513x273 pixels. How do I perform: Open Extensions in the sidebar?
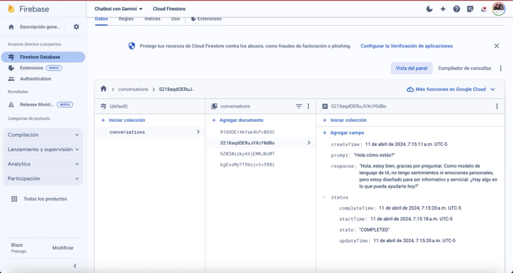31,68
